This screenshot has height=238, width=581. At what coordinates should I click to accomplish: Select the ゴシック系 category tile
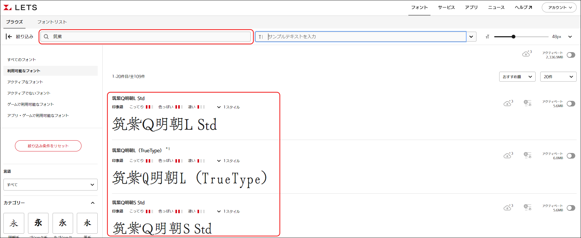[38, 223]
